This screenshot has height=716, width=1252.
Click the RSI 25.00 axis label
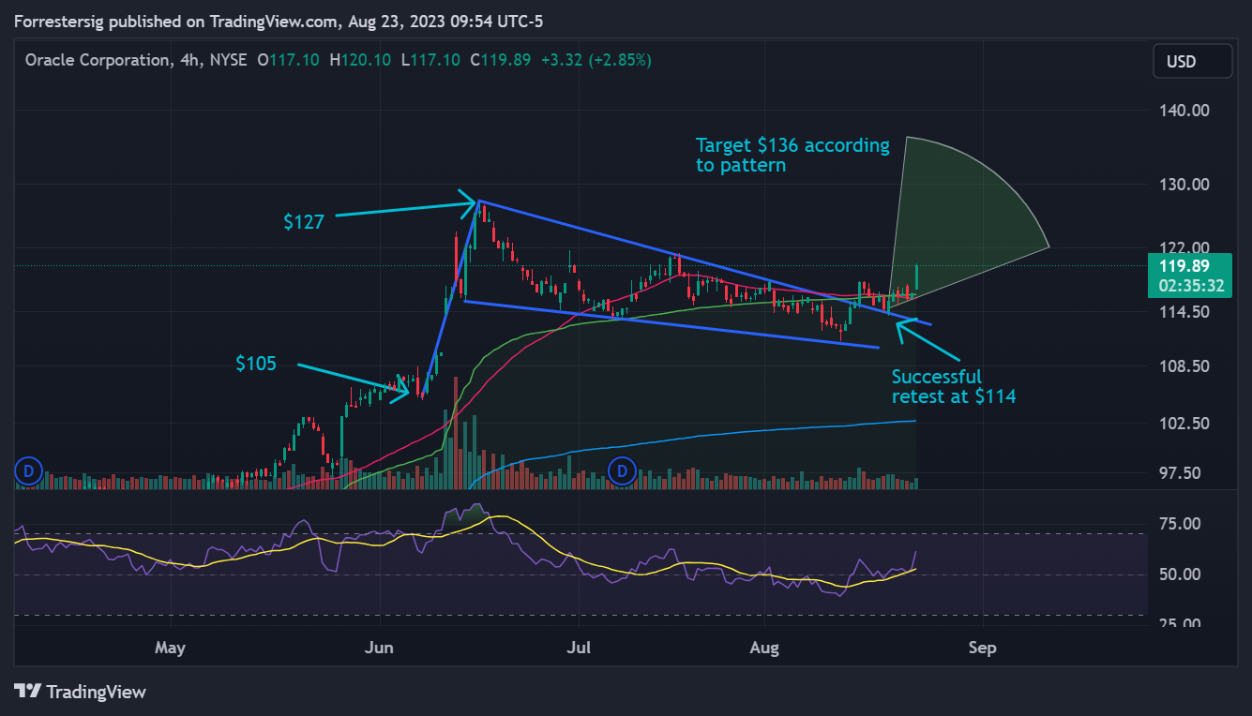click(x=1181, y=622)
